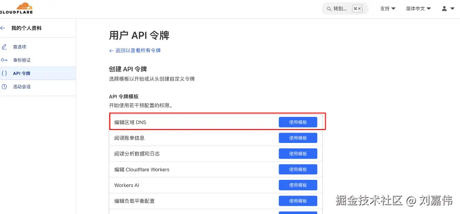Screen dimensions: 460x214
Task: Click the 阅读账单信息 template name
Action: [x=129, y=138]
